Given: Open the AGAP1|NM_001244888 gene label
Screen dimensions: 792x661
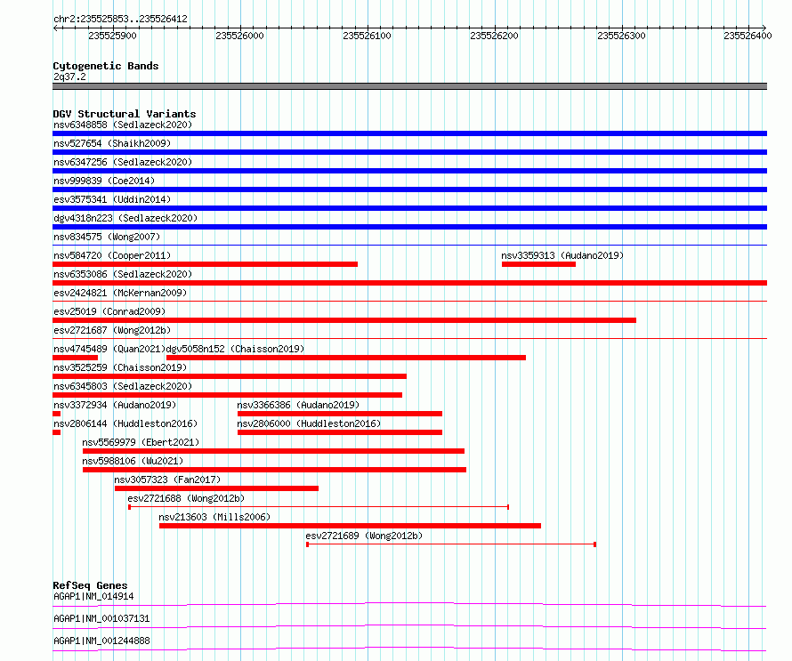Looking at the screenshot, I should point(101,641).
